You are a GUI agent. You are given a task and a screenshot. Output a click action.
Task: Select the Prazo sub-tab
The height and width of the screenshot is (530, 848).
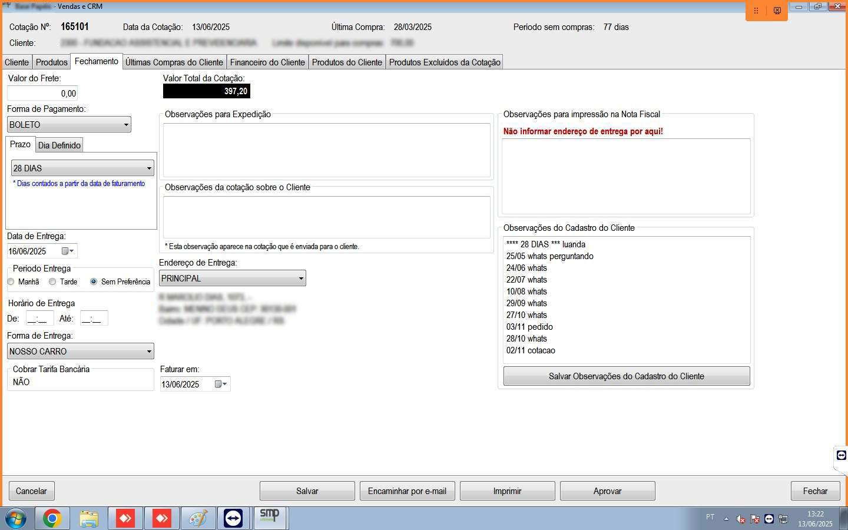[20, 144]
